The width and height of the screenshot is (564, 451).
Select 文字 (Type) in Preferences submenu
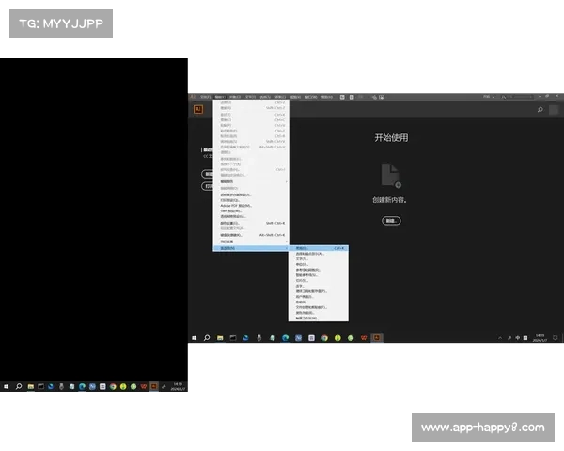(319, 259)
